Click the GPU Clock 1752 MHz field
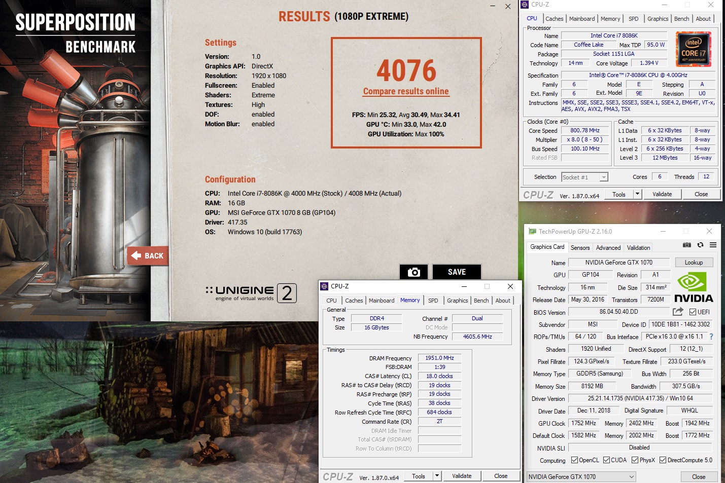Image resolution: width=725 pixels, height=483 pixels. coord(583,423)
